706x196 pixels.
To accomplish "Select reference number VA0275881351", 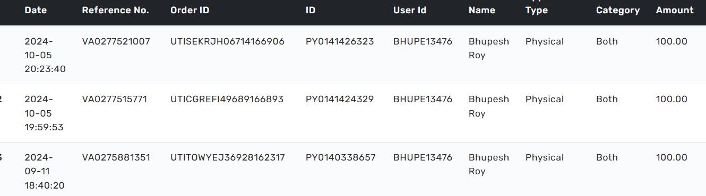I will click(x=116, y=157).
